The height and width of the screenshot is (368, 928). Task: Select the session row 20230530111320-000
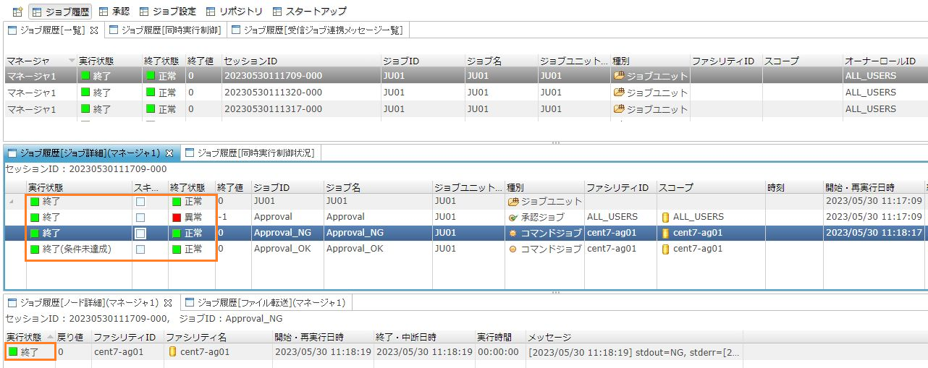tap(273, 93)
